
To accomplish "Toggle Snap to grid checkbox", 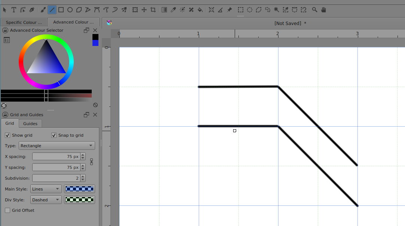I will [54, 135].
